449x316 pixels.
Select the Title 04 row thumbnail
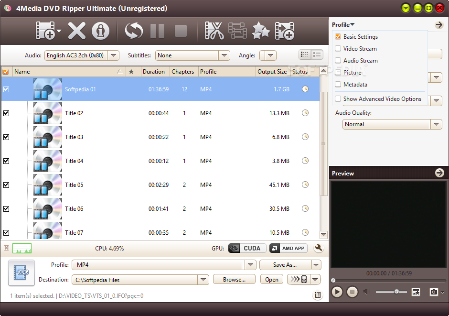click(48, 161)
